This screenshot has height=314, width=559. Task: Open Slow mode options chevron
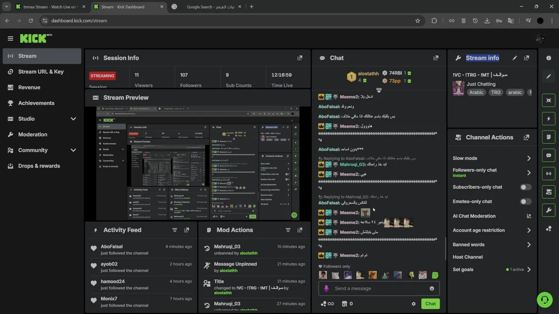coord(529,158)
